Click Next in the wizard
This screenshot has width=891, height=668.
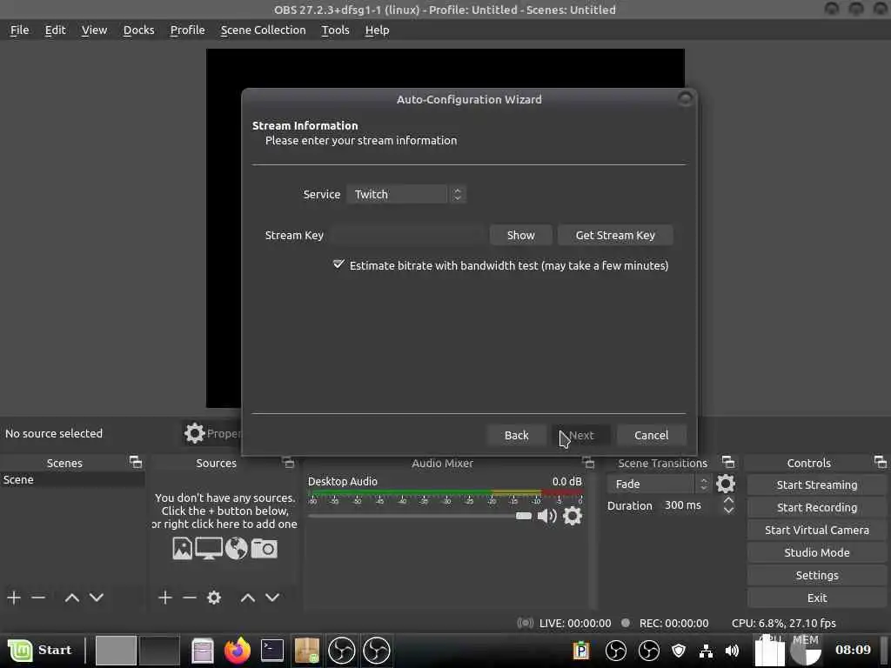point(581,435)
